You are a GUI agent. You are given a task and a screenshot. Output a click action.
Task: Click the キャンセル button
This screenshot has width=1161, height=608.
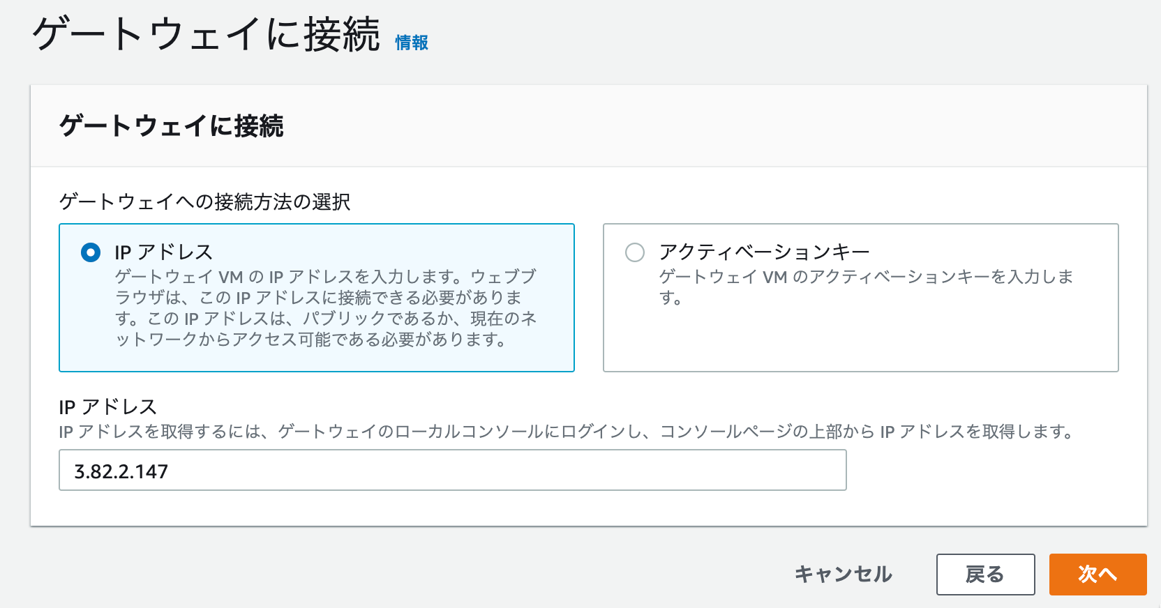(844, 574)
